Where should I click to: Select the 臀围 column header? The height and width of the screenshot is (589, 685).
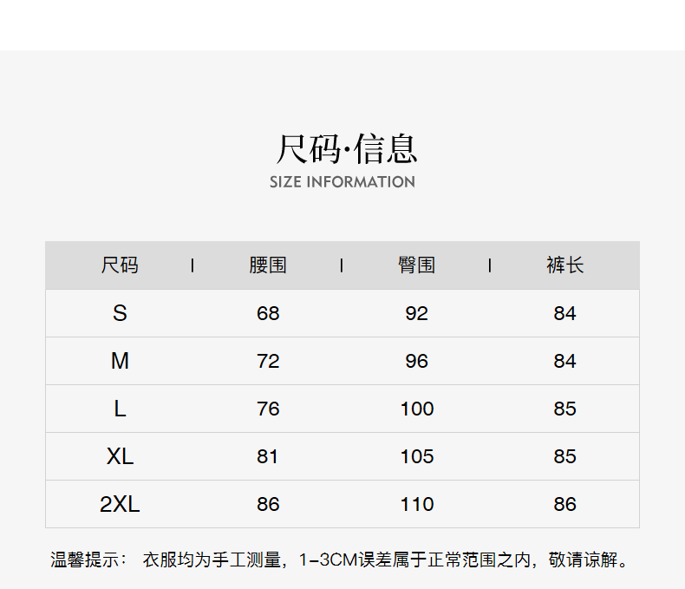416,265
